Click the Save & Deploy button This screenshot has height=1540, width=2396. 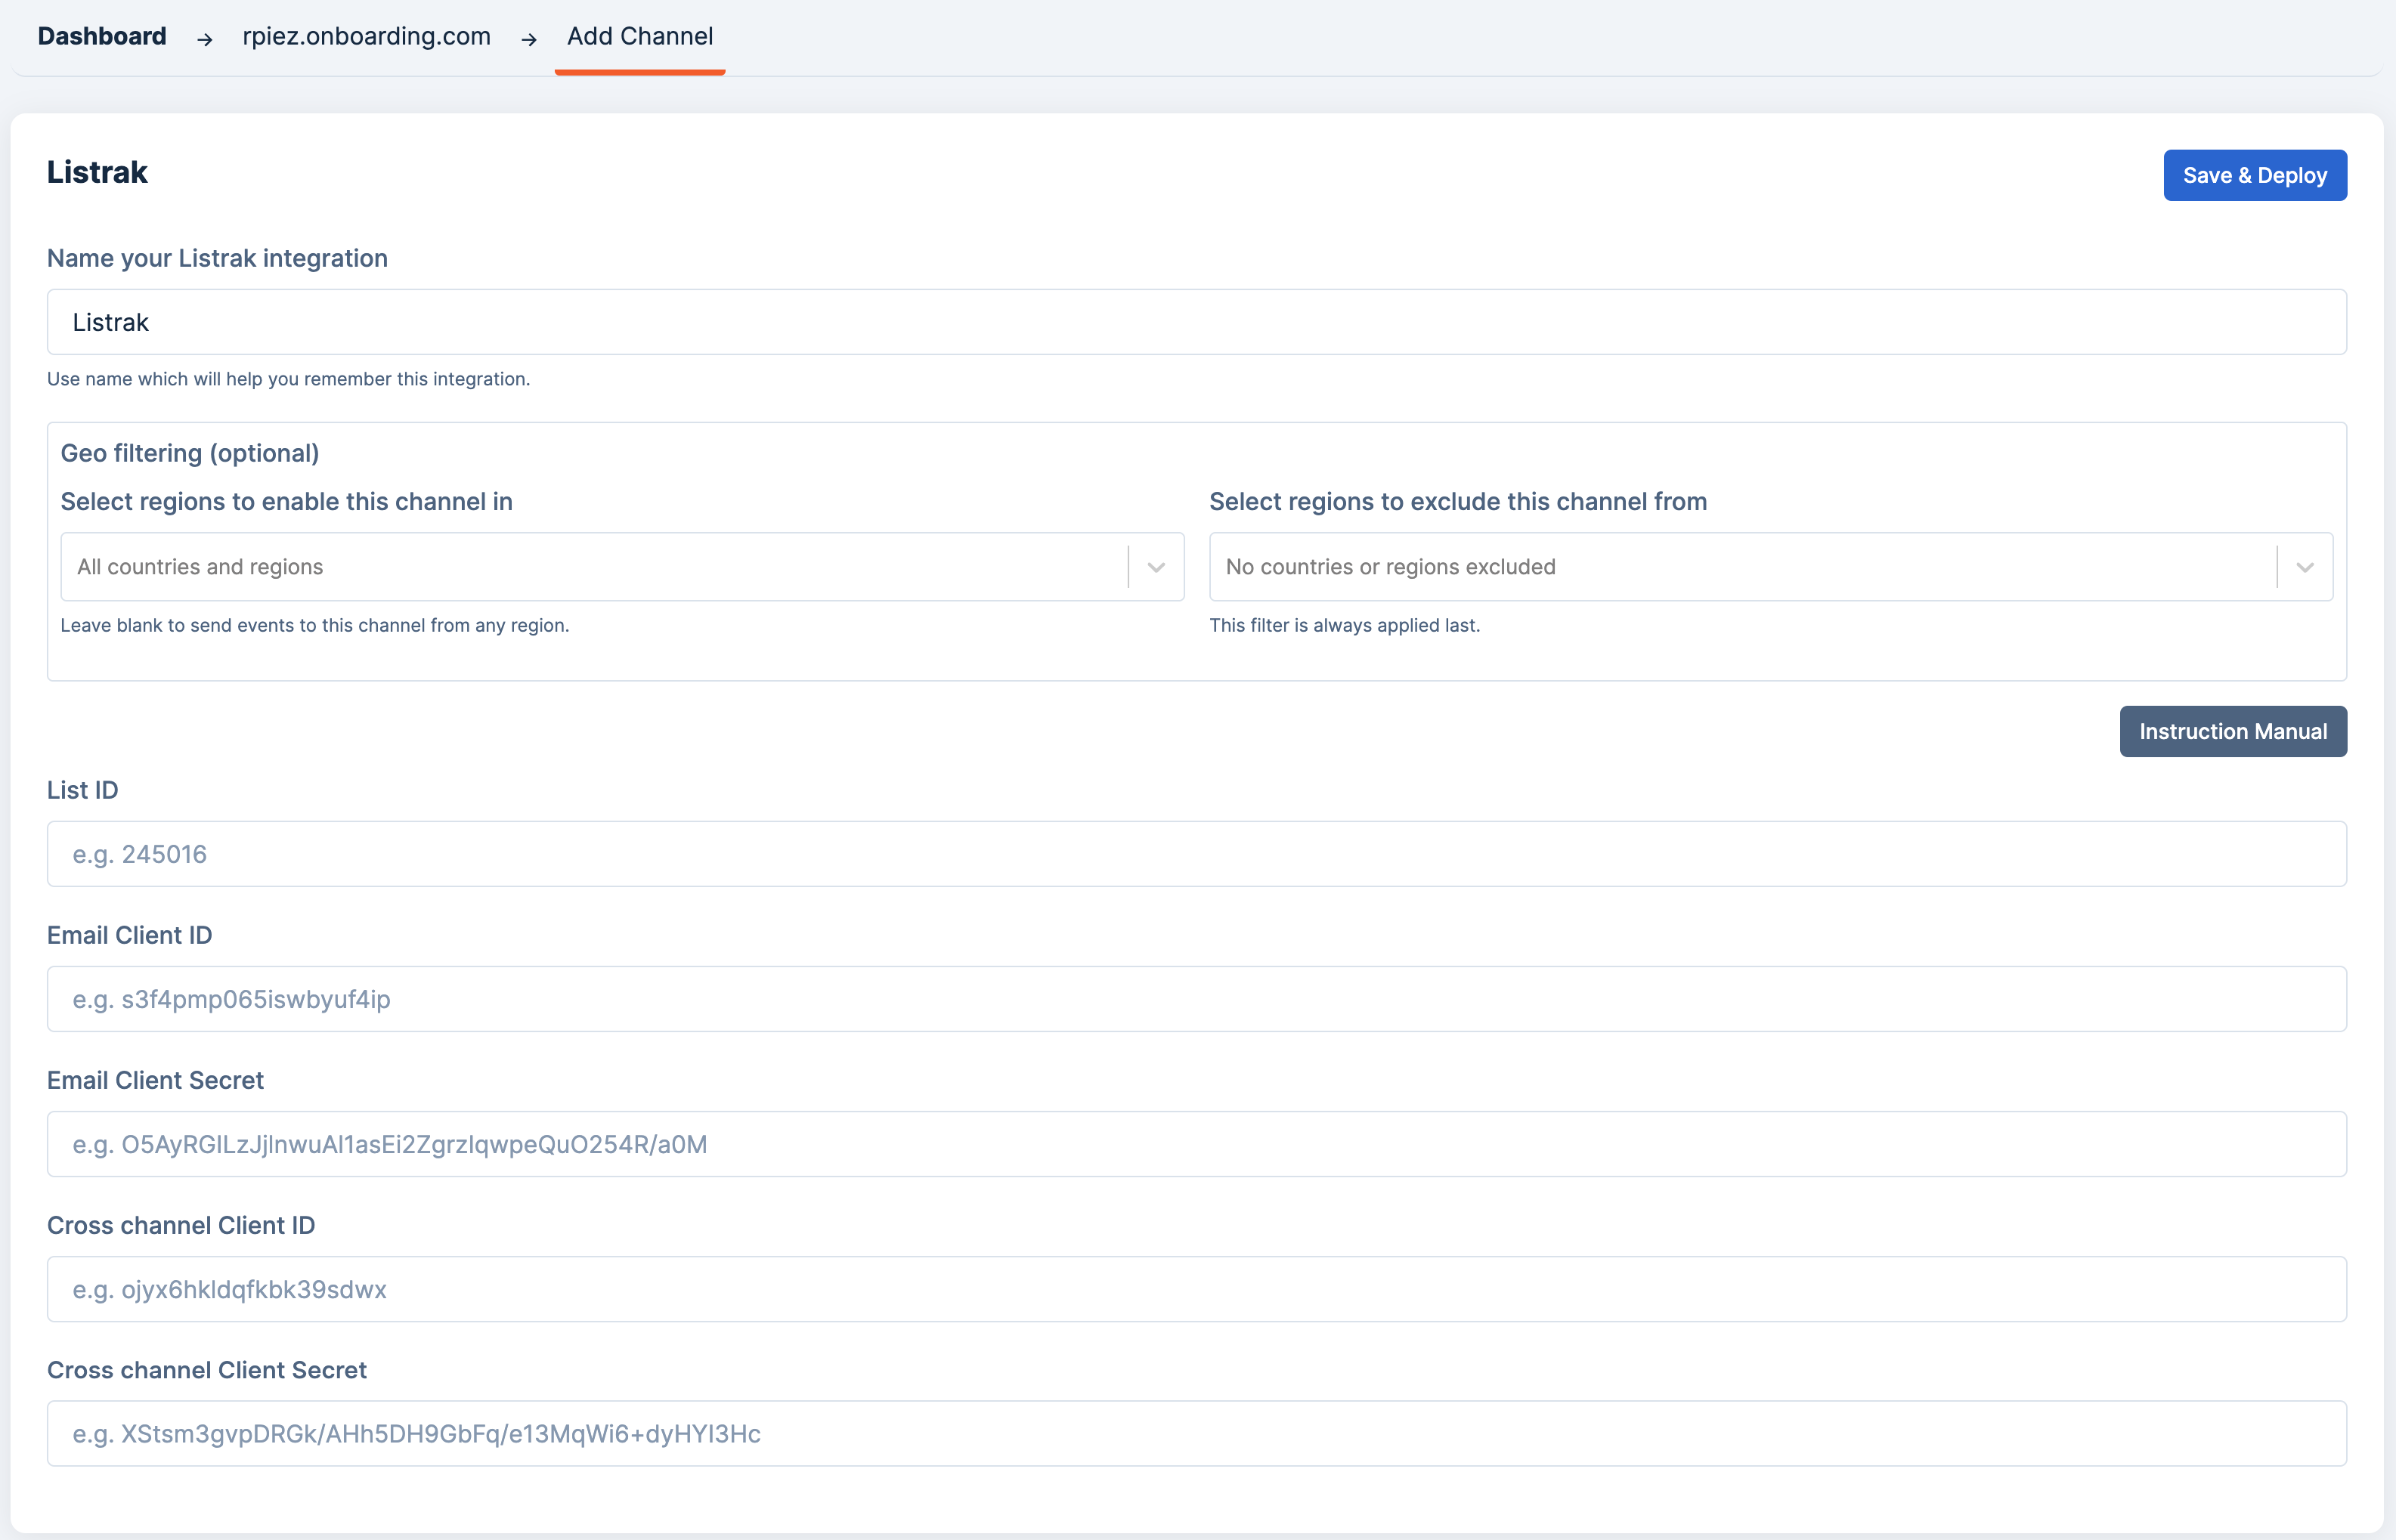pyautogui.click(x=2254, y=175)
